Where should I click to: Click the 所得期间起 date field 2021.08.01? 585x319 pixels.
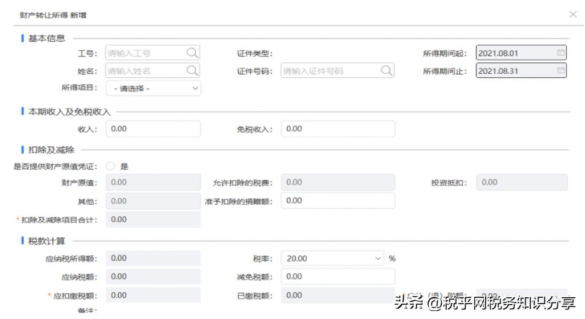click(521, 53)
